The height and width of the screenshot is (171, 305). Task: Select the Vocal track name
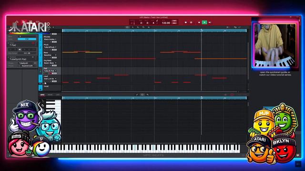pos(46,86)
